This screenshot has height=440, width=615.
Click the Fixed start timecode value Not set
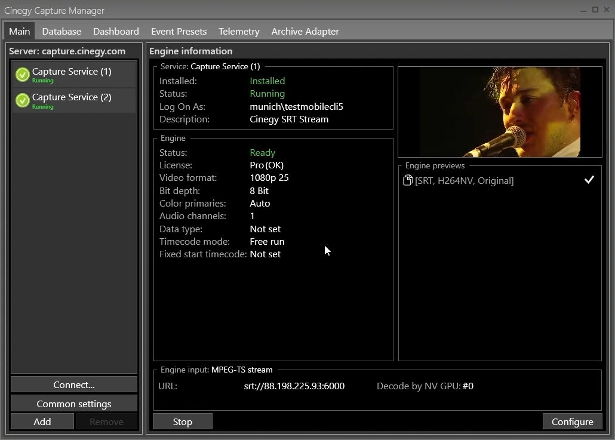click(x=265, y=254)
